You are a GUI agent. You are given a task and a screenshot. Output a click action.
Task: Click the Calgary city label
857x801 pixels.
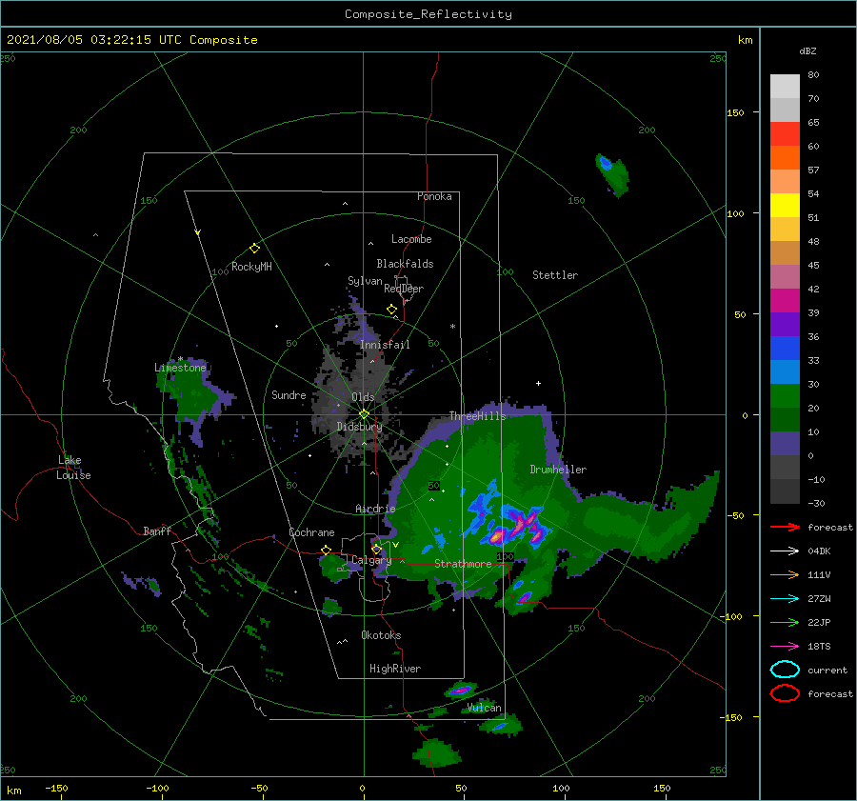point(371,560)
